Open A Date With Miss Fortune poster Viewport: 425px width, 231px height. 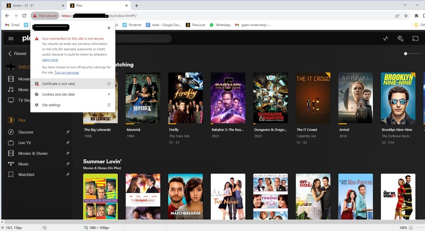point(355,196)
